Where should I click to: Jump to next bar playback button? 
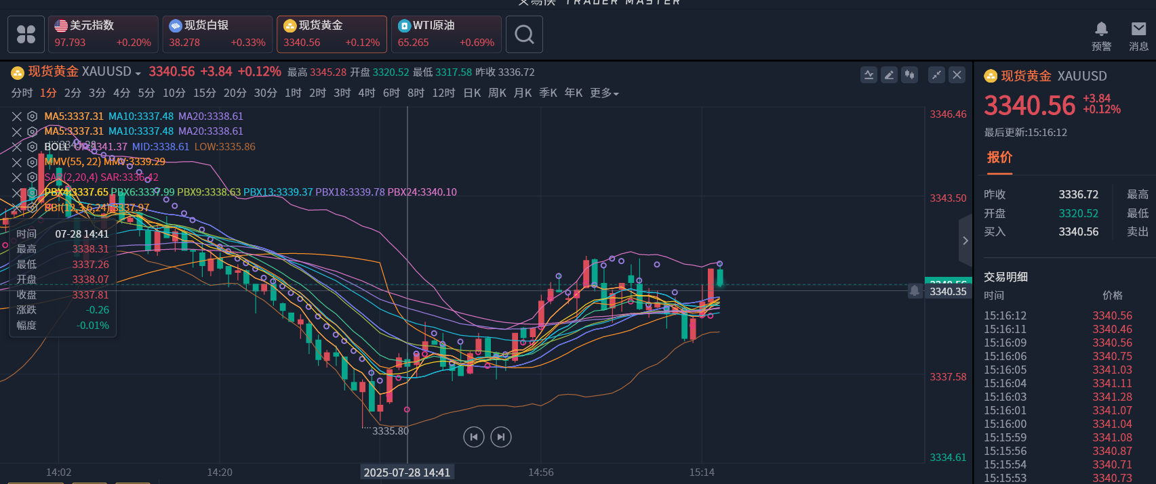click(x=501, y=437)
